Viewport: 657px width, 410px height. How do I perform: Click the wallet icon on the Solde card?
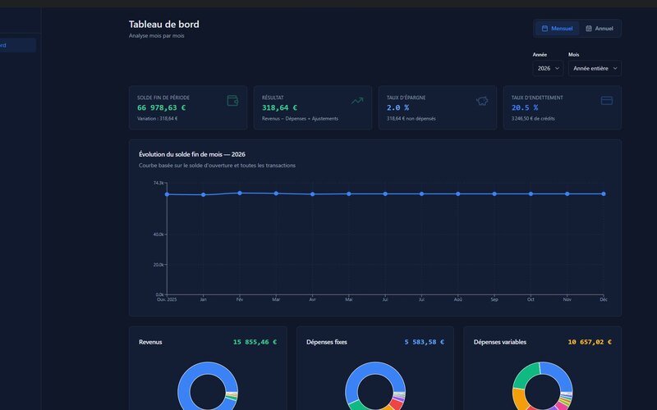232,101
